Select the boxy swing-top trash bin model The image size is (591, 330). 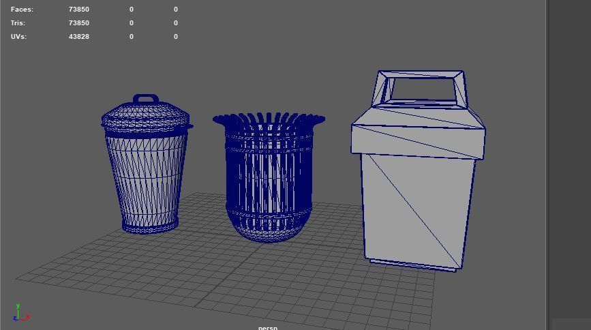coord(418,172)
